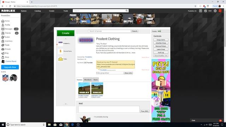Open the Create menu item in header
The image size is (226, 127).
click(52, 11)
